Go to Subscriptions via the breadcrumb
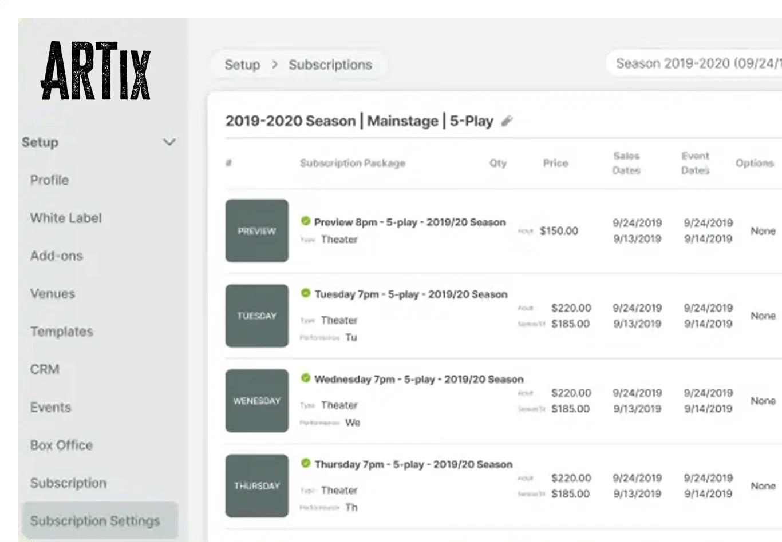782x542 pixels. pyautogui.click(x=330, y=65)
